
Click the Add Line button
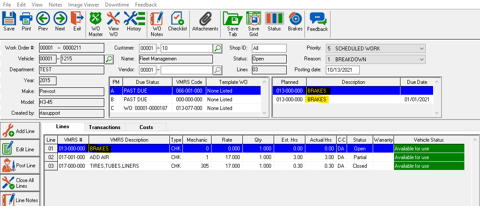[x=20, y=131]
